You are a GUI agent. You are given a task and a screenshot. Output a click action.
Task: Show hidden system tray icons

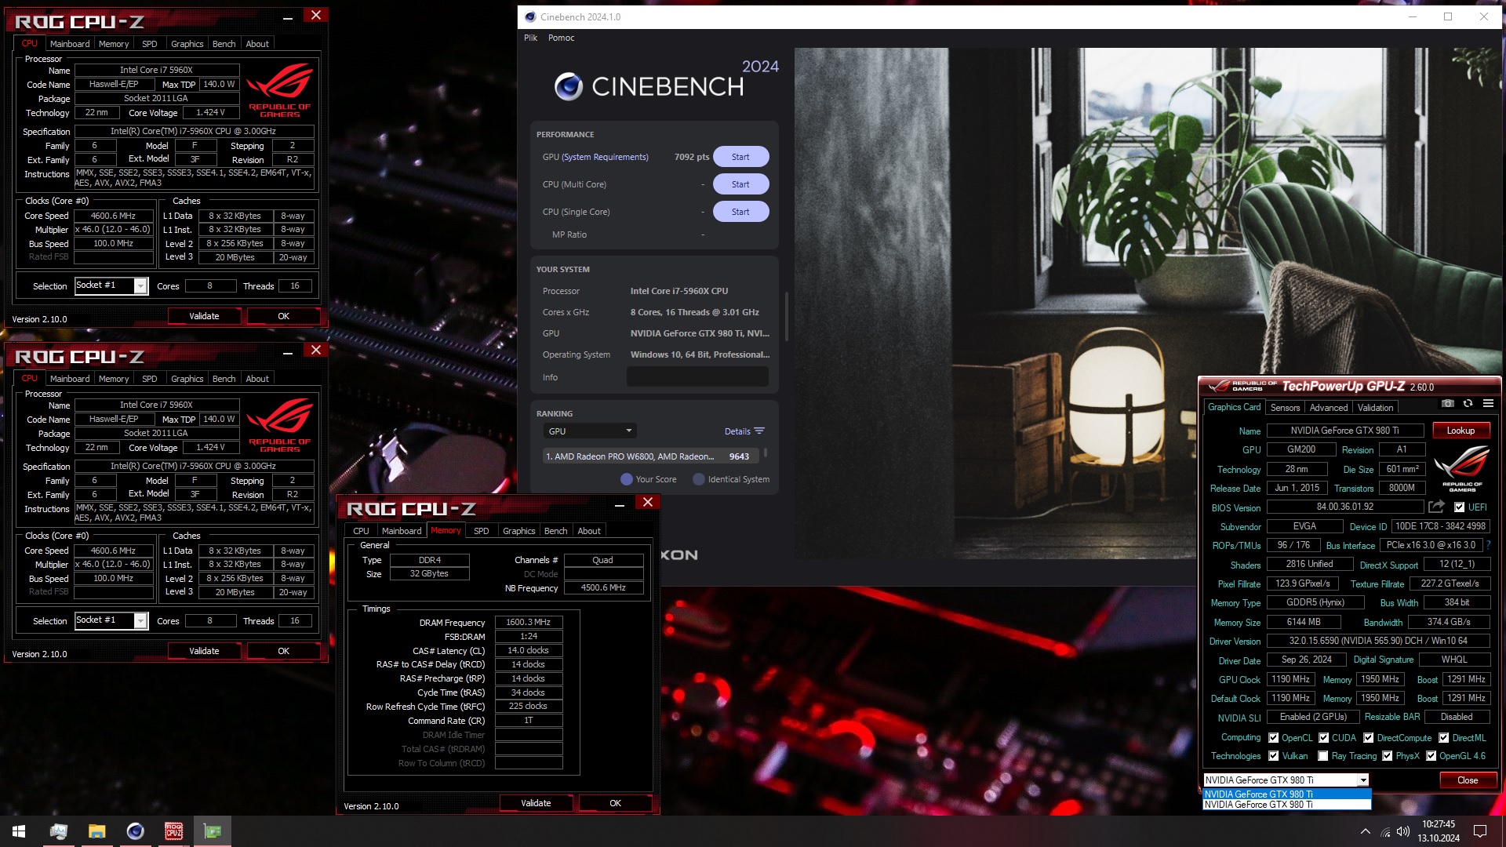point(1366,831)
